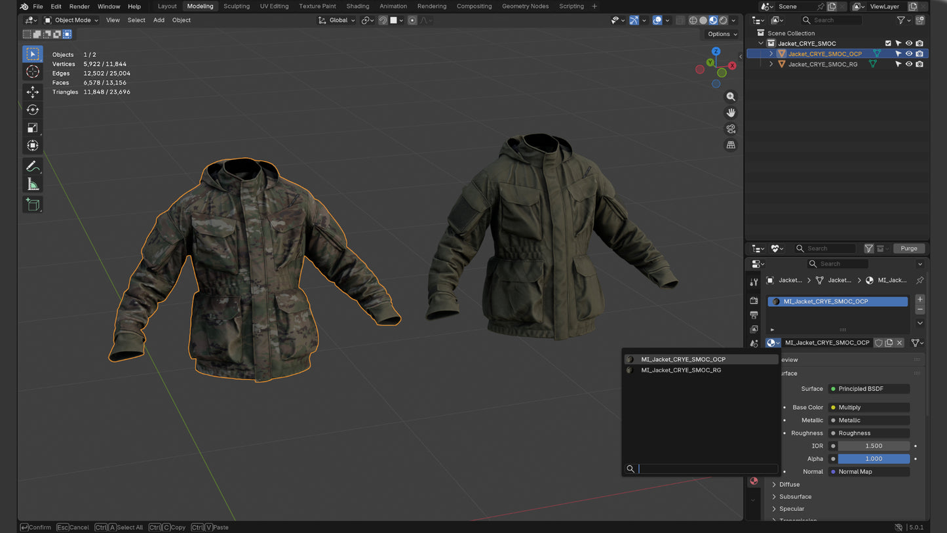Image resolution: width=947 pixels, height=533 pixels.
Task: Toggle viewport overlays button
Action: [x=657, y=20]
